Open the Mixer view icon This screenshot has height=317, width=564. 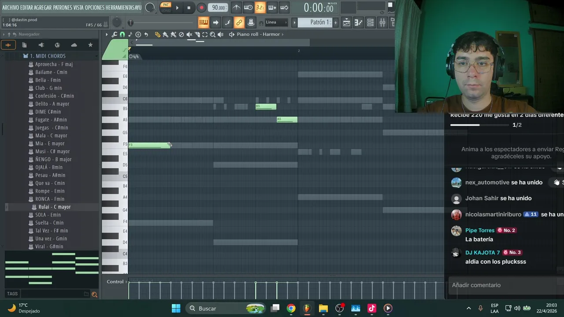(382, 22)
